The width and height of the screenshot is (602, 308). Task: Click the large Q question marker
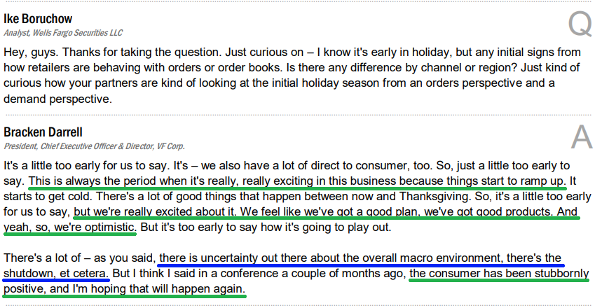(580, 25)
